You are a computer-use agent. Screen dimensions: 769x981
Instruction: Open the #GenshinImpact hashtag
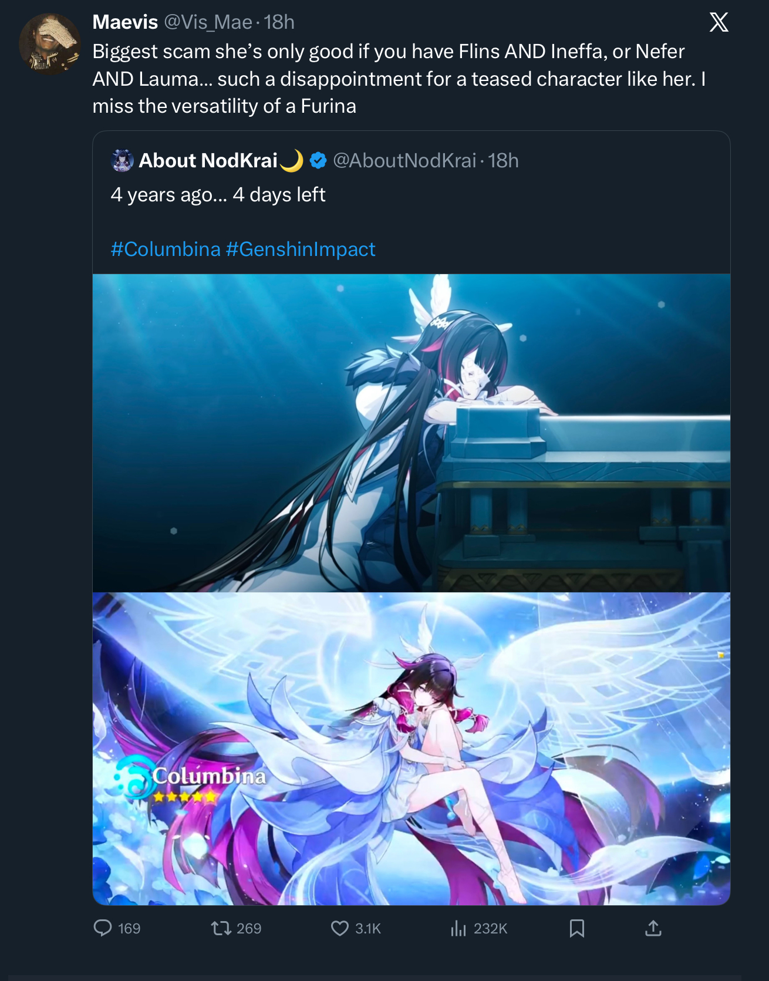[301, 249]
